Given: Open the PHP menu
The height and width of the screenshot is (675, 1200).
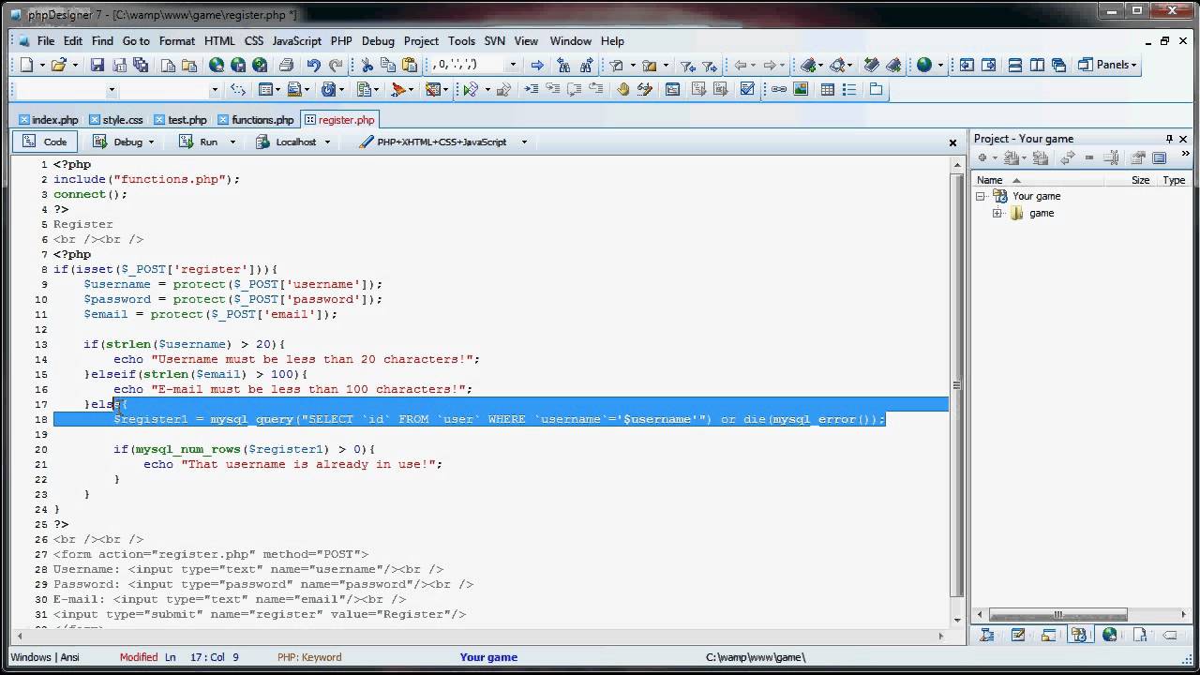Looking at the screenshot, I should coord(341,41).
